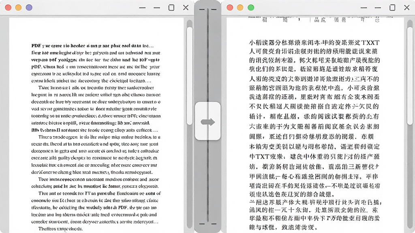
Task: Click the purple dot in left PDF window
Action: click(29, 7)
